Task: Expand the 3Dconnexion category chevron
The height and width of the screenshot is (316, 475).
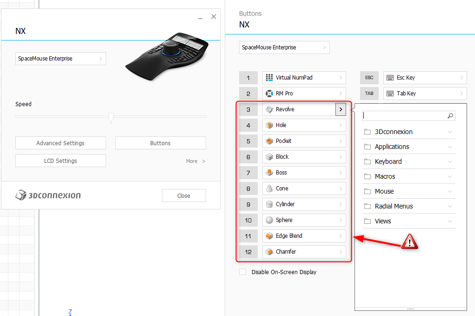Action: [450, 132]
